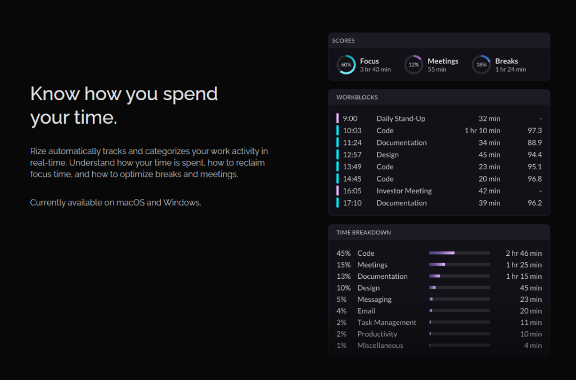The width and height of the screenshot is (576, 380).
Task: Select the 9:00 Daily Stand-Up workblock
Action: click(439, 119)
